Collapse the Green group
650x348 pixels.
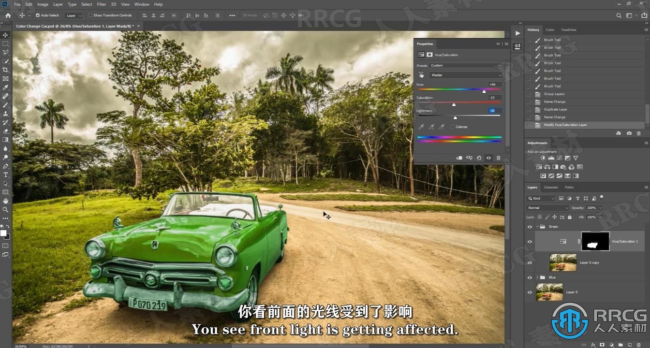[537, 226]
